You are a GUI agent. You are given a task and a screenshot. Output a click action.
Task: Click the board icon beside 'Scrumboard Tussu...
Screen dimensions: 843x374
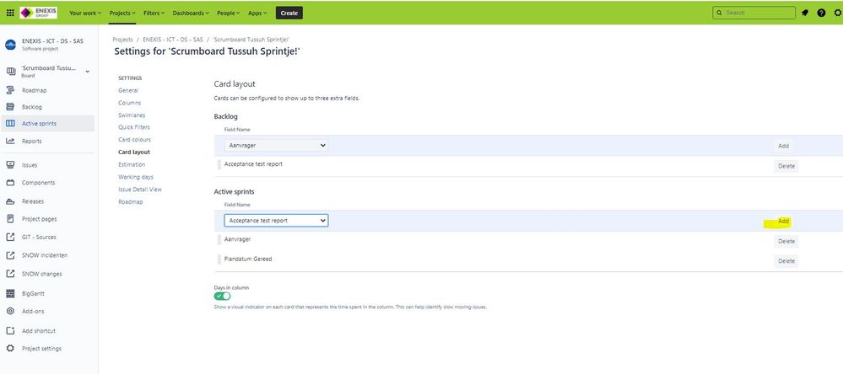pyautogui.click(x=10, y=72)
